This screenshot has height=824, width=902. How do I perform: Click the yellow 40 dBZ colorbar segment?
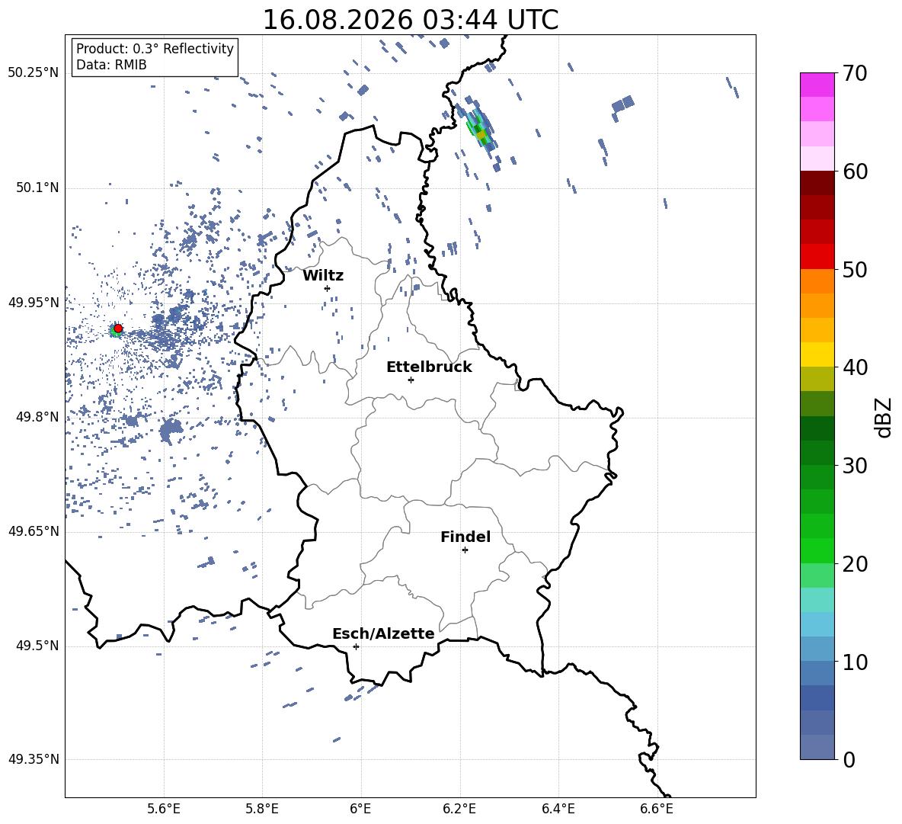coord(817,354)
